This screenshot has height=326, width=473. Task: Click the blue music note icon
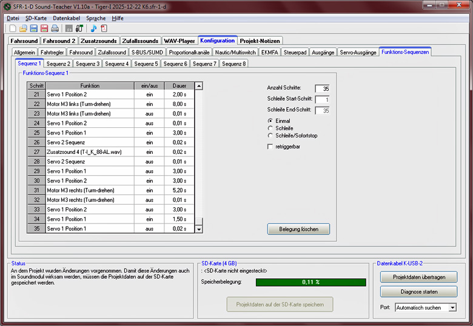(x=93, y=28)
